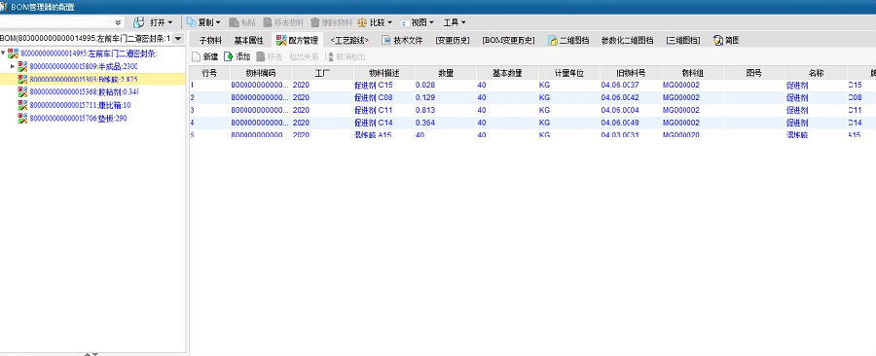Select the 配方管理 tab

[x=297, y=40]
